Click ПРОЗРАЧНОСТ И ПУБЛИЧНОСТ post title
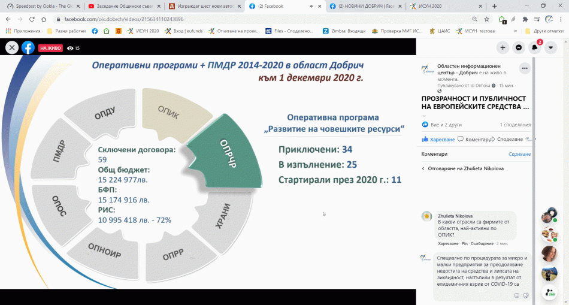The width and height of the screenshot is (569, 305). pyautogui.click(x=476, y=102)
